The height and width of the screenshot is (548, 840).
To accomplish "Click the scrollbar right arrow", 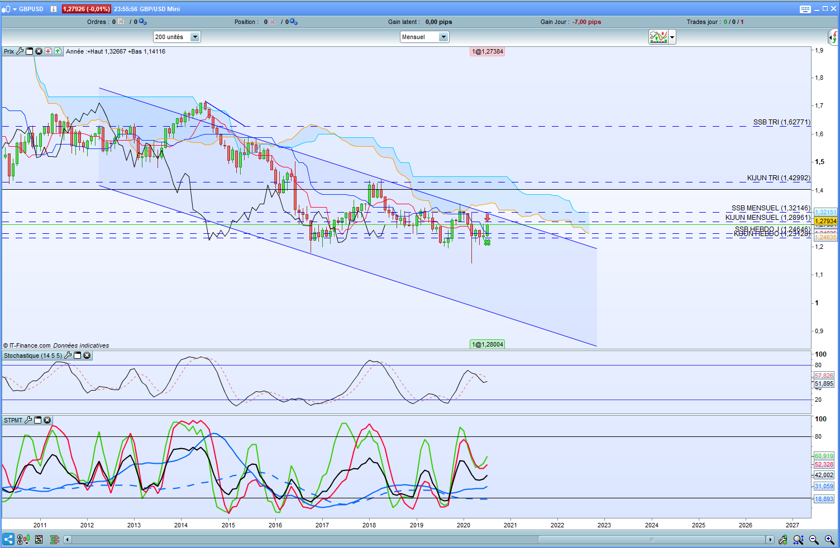I will coord(770,540).
